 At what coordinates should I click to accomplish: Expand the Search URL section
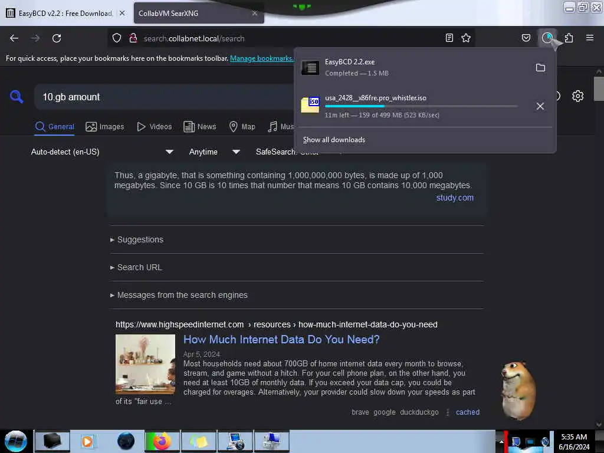(136, 267)
